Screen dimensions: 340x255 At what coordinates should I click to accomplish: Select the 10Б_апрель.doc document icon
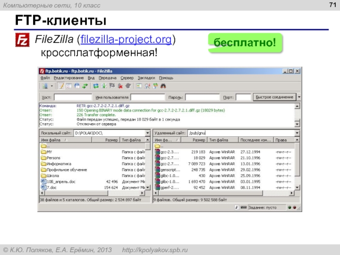pos(44,181)
